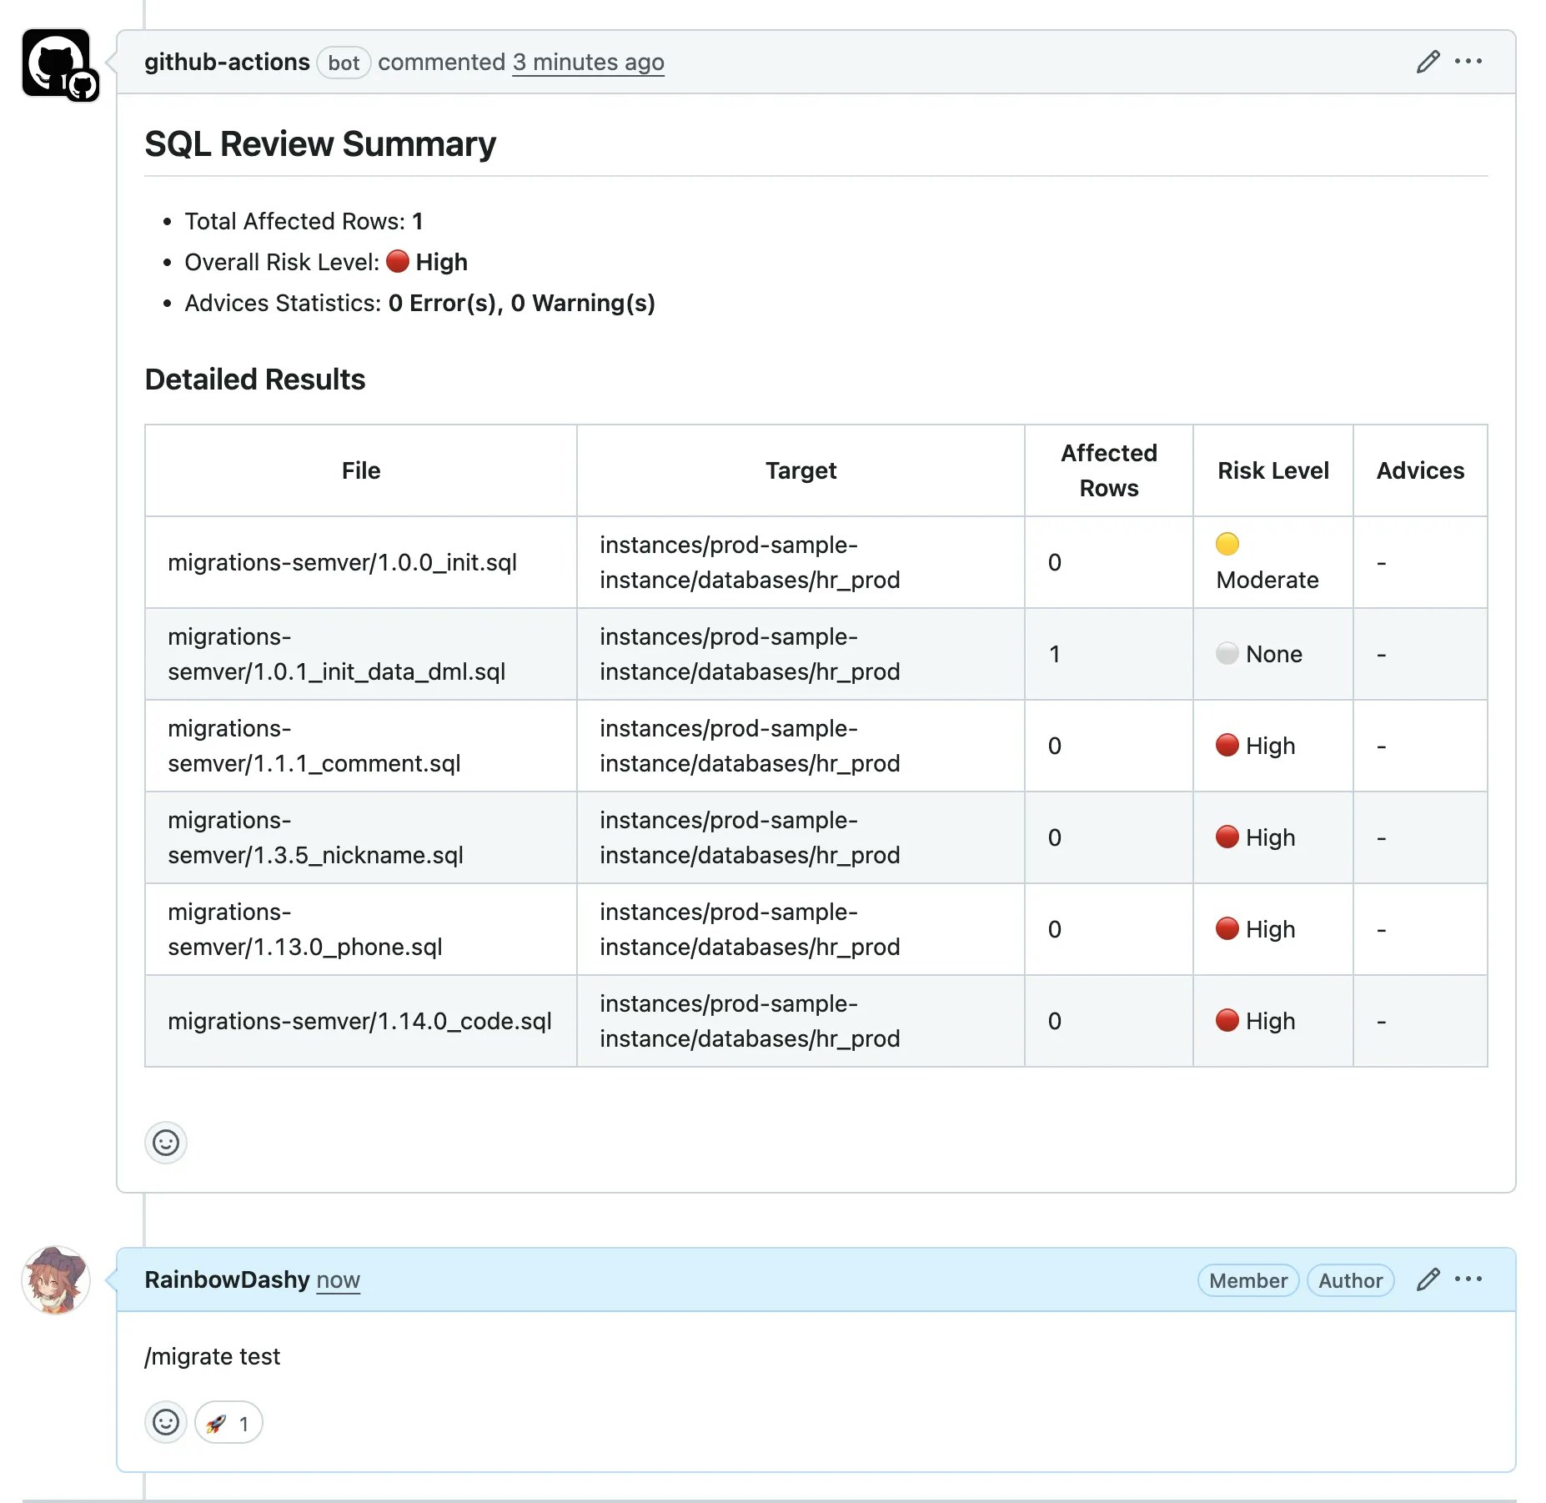This screenshot has width=1546, height=1503.
Task: Open the options menu next to the Author badge
Action: pyautogui.click(x=1469, y=1279)
